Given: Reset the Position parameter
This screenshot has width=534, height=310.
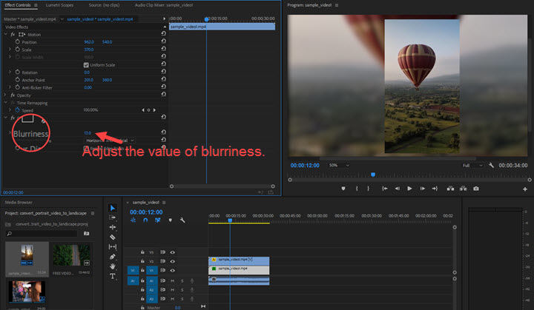Looking at the screenshot, I should click(x=163, y=41).
